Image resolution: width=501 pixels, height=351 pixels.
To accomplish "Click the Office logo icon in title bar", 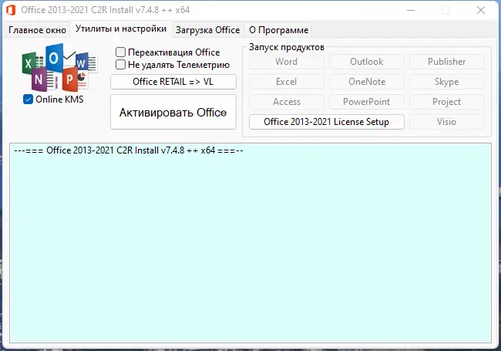I will click(11, 10).
